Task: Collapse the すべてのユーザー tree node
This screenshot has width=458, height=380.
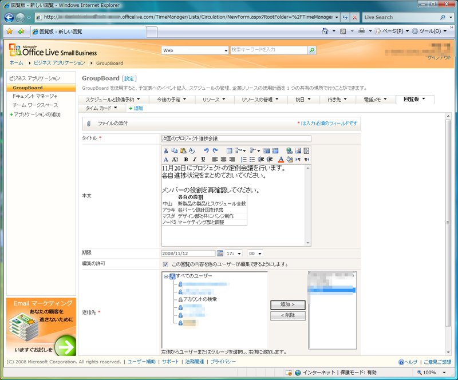Action: click(x=165, y=276)
